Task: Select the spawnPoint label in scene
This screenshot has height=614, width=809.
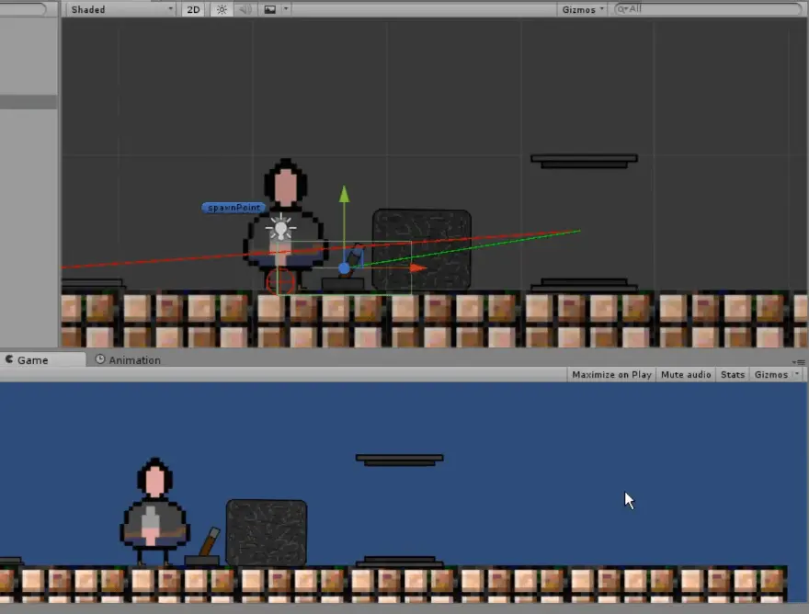Action: tap(234, 208)
